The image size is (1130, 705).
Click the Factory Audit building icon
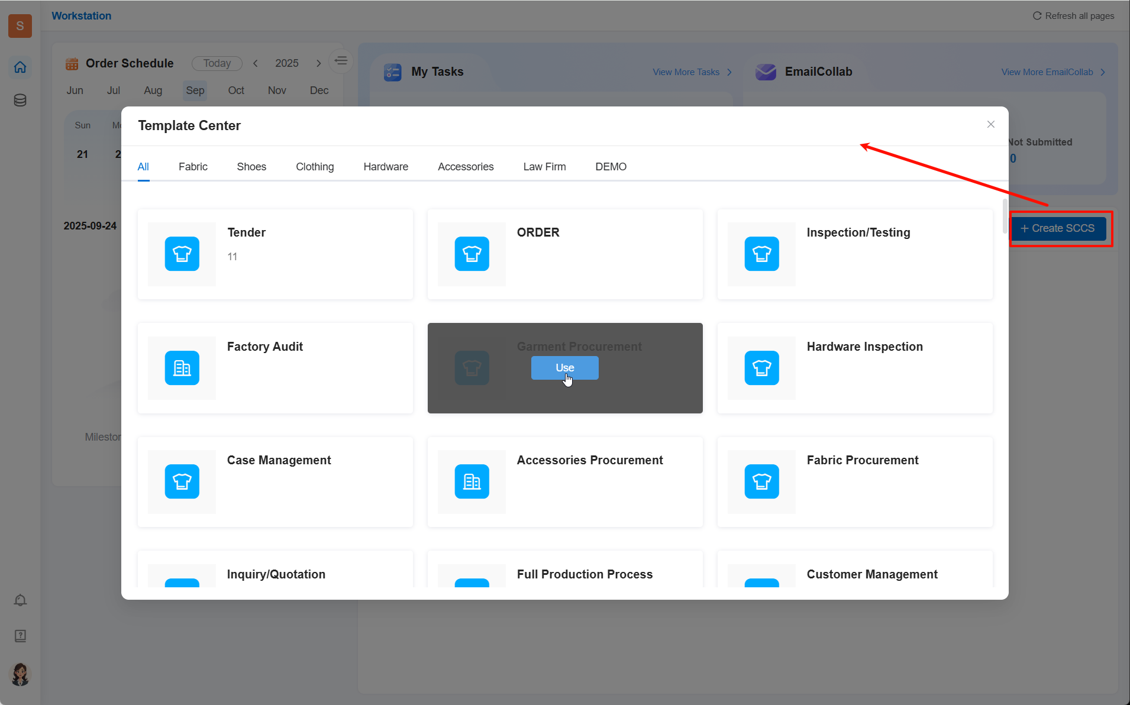coord(182,368)
